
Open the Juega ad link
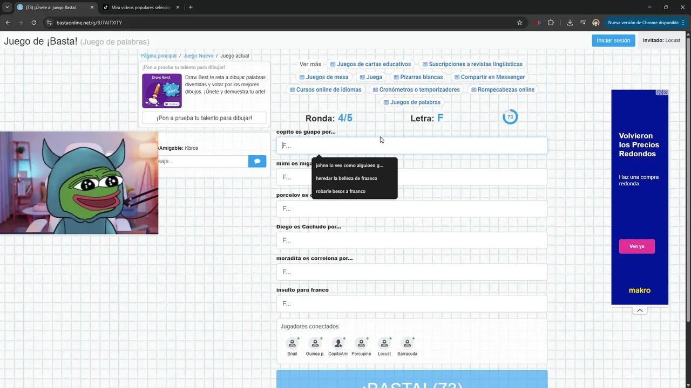coord(371,77)
